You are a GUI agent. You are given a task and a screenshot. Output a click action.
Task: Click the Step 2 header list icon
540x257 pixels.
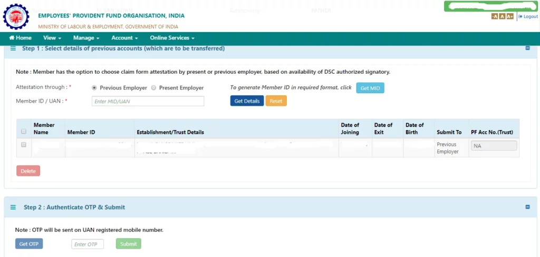point(13,207)
